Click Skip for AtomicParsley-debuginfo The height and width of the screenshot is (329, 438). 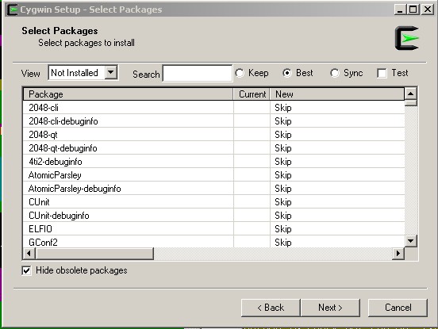283,189
